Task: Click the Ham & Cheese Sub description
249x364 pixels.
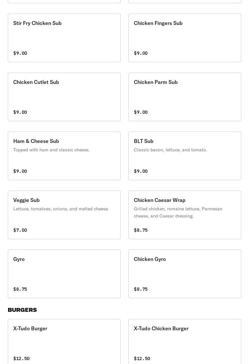Action: pyautogui.click(x=51, y=150)
